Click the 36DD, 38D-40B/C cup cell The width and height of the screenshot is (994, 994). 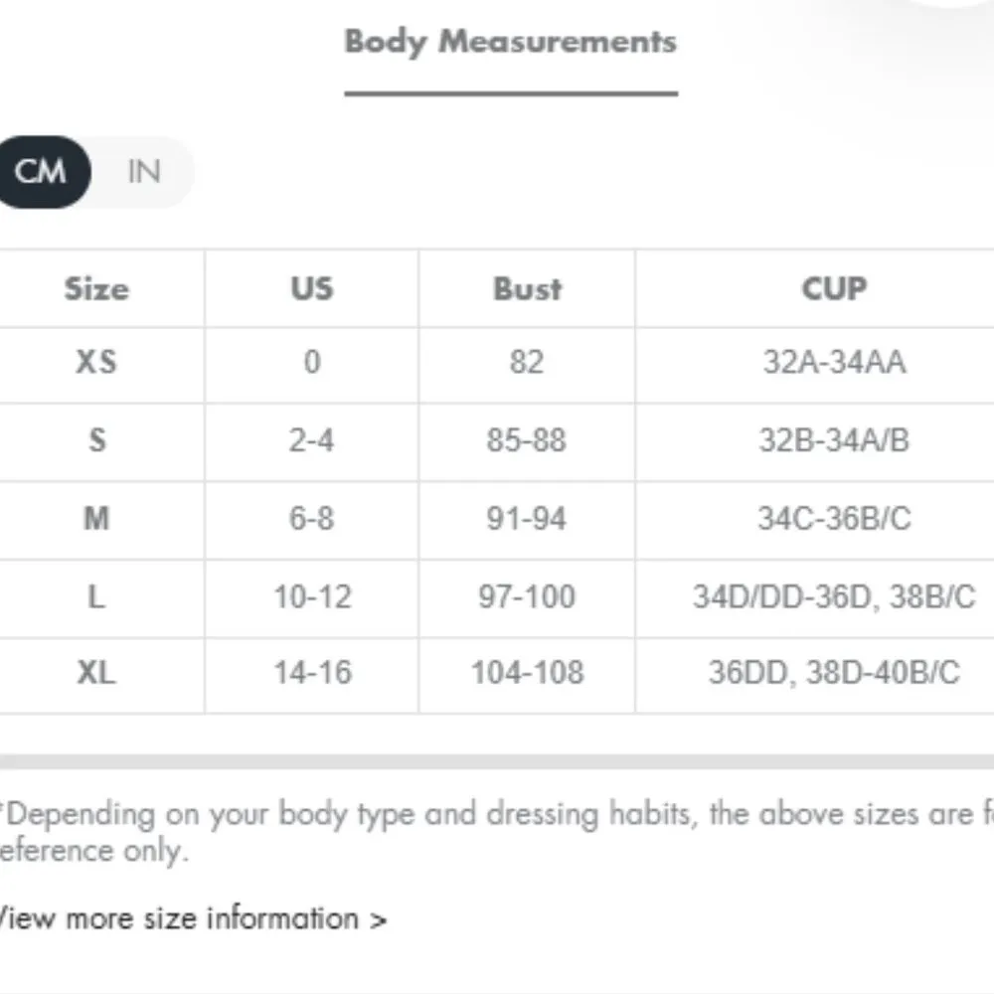tap(834, 673)
